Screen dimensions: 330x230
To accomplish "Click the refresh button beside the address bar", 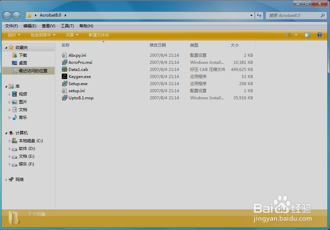I will (259, 15).
